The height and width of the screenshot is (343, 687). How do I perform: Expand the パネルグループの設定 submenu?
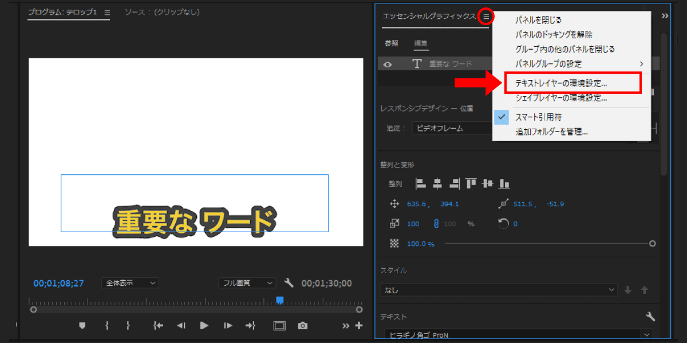pyautogui.click(x=571, y=63)
